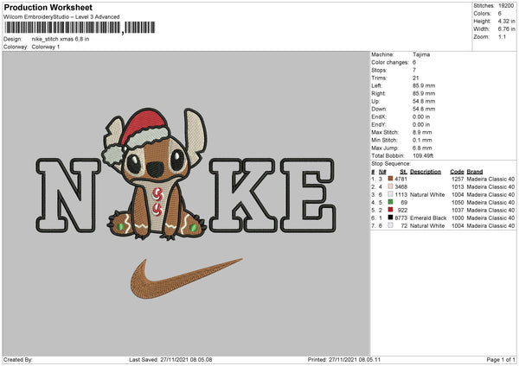
Task: Select the design name 'nike_stitch xmas 6,8 in'
Action: [x=61, y=39]
